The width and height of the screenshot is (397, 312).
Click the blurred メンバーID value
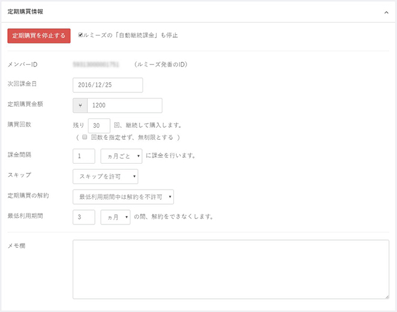click(x=96, y=64)
